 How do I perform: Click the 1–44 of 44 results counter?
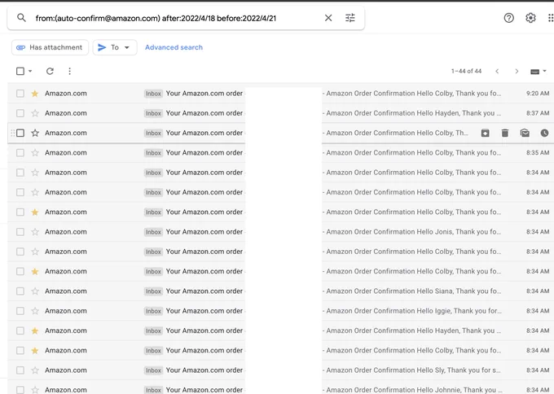(x=466, y=72)
